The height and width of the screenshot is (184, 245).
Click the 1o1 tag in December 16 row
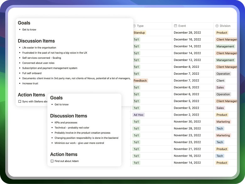click(136, 40)
